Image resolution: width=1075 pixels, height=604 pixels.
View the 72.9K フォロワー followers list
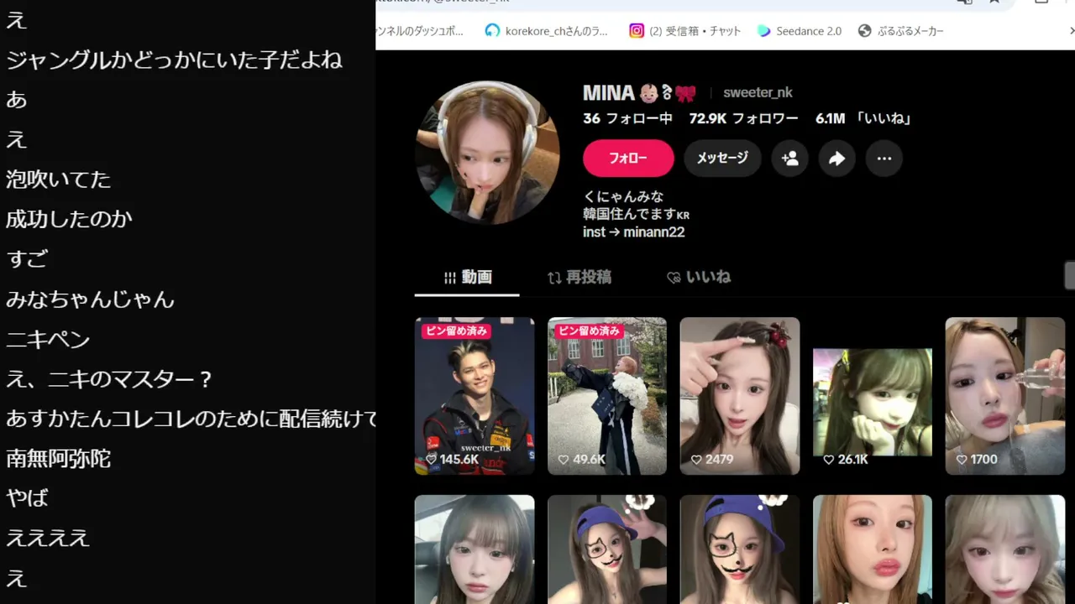[x=743, y=119]
